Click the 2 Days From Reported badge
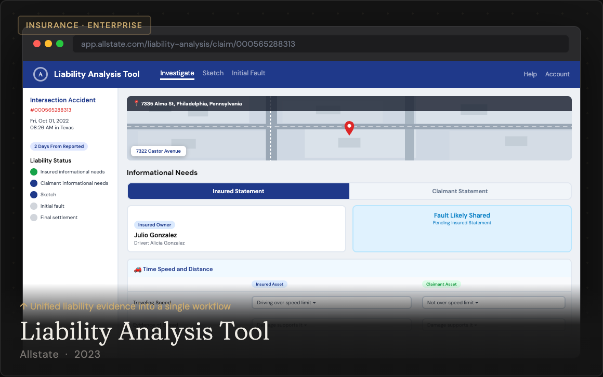The height and width of the screenshot is (377, 603). point(59,146)
